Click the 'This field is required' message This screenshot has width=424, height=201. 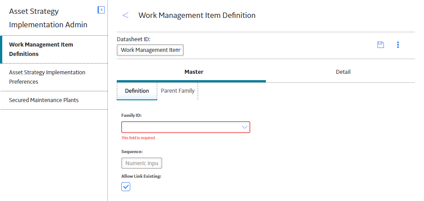(x=138, y=138)
